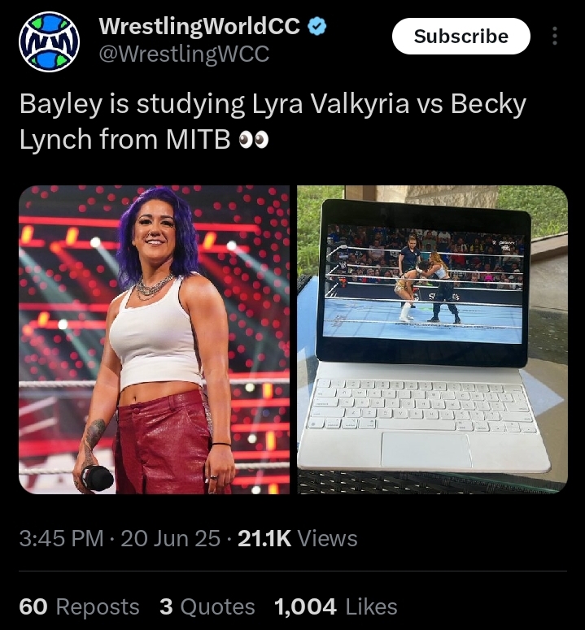Open the Bayley photo on the left
Screen dimensions: 585x630
154,340
